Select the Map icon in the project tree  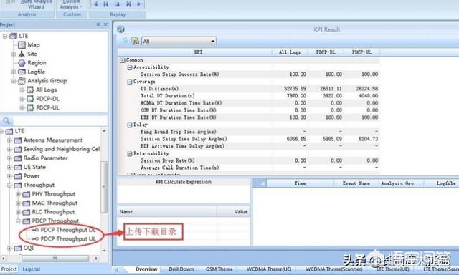point(22,45)
